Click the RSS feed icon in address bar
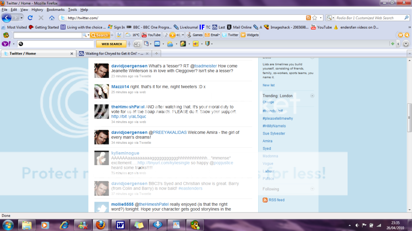This screenshot has height=231, width=412. [x=308, y=18]
